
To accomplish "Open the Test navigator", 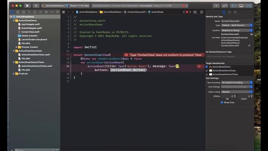I will pos(40,12).
